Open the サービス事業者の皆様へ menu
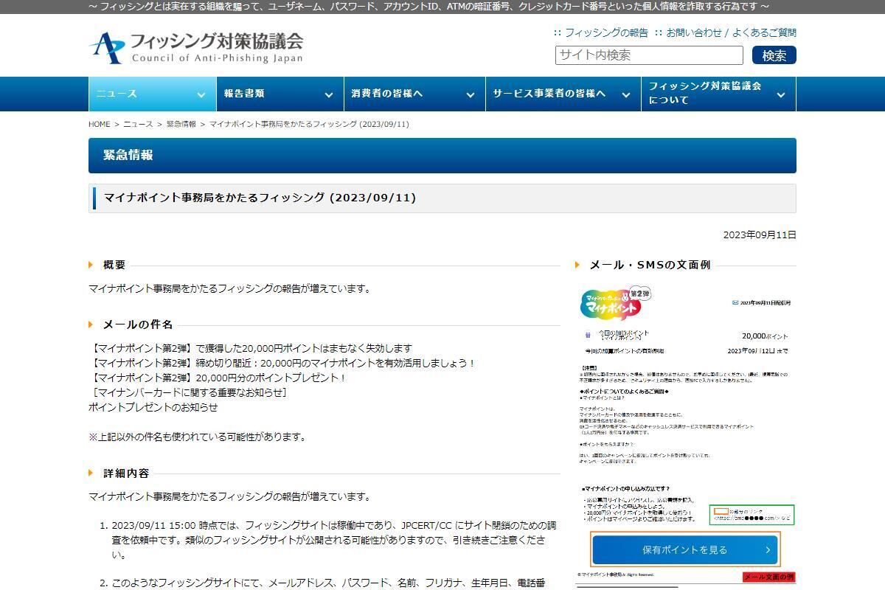The image size is (885, 590). (x=563, y=94)
